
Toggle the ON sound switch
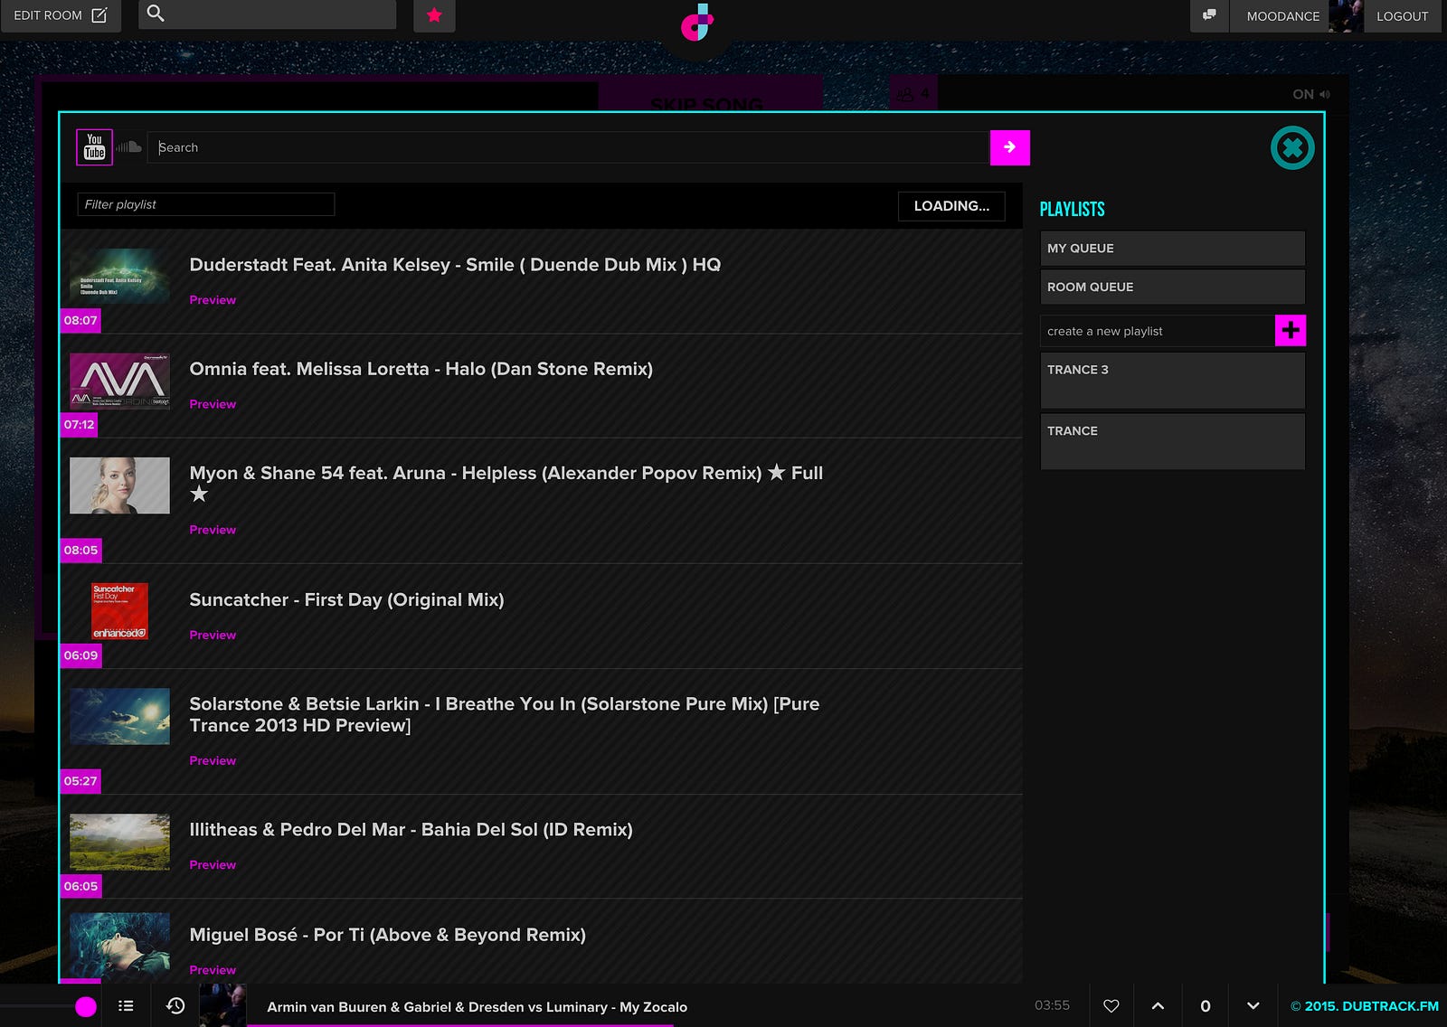click(x=1310, y=94)
